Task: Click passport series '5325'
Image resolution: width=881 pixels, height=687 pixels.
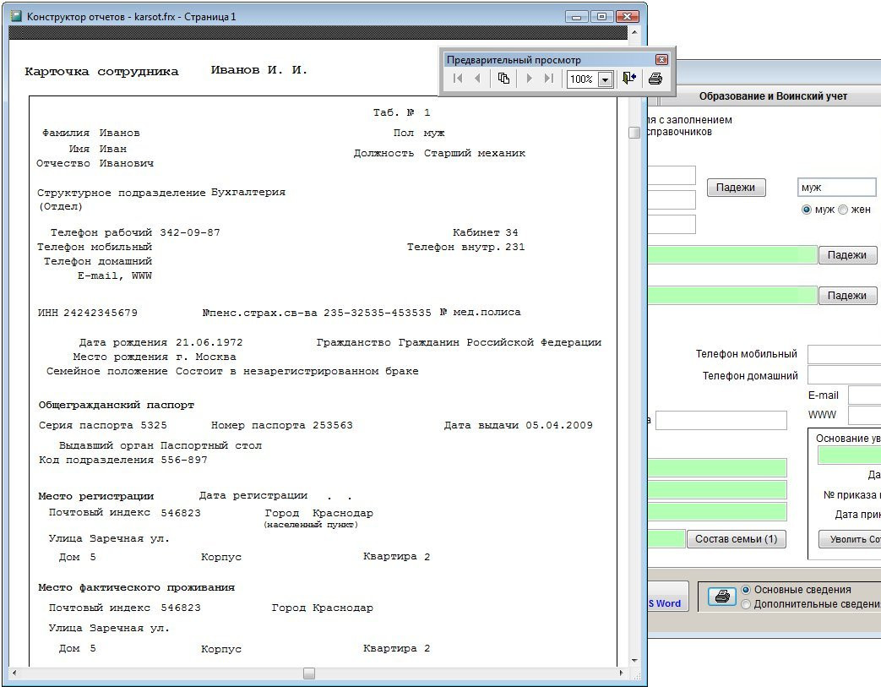Action: 154,426
